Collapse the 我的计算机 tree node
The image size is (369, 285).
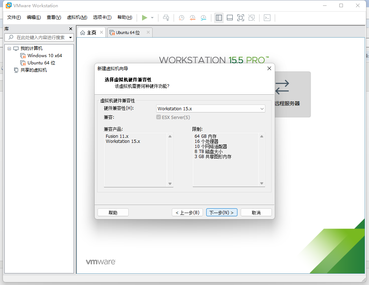(9, 48)
